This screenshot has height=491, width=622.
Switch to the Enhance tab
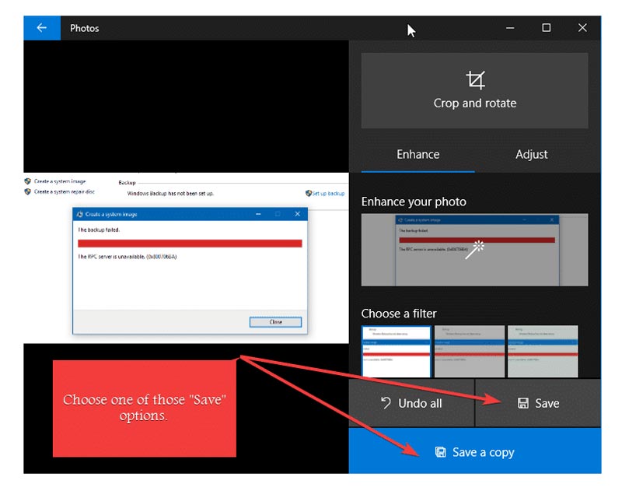418,154
